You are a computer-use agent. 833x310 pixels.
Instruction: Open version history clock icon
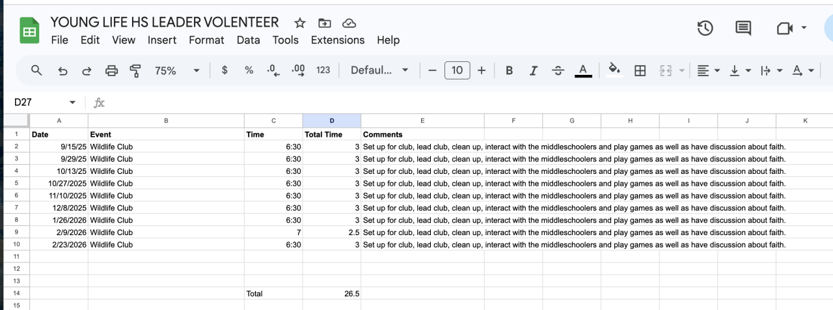point(705,29)
